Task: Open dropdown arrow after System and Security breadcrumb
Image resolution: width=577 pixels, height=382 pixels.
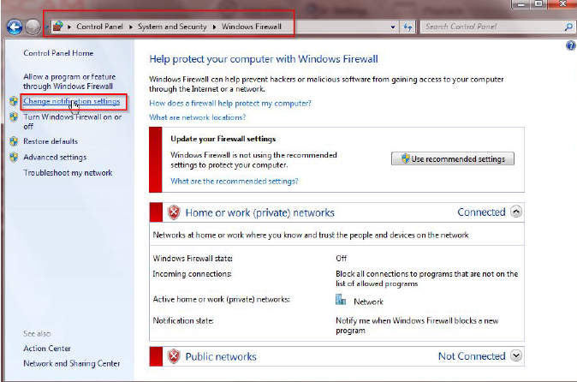Action: 214,27
